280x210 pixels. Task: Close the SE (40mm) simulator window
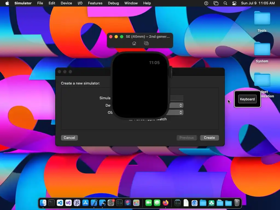pyautogui.click(x=111, y=37)
